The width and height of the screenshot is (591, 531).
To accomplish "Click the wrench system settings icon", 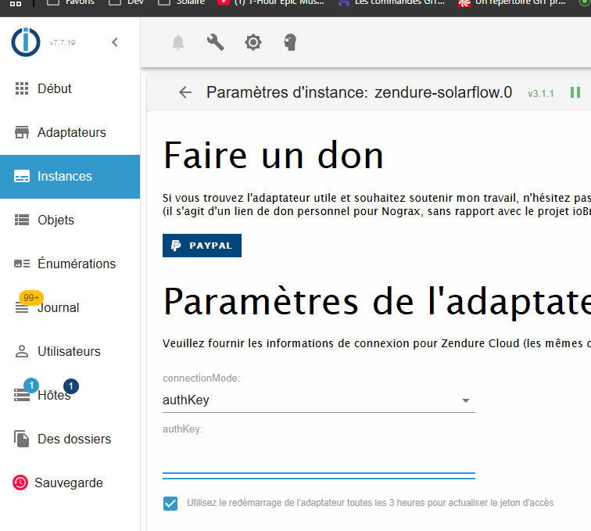I will (x=215, y=42).
